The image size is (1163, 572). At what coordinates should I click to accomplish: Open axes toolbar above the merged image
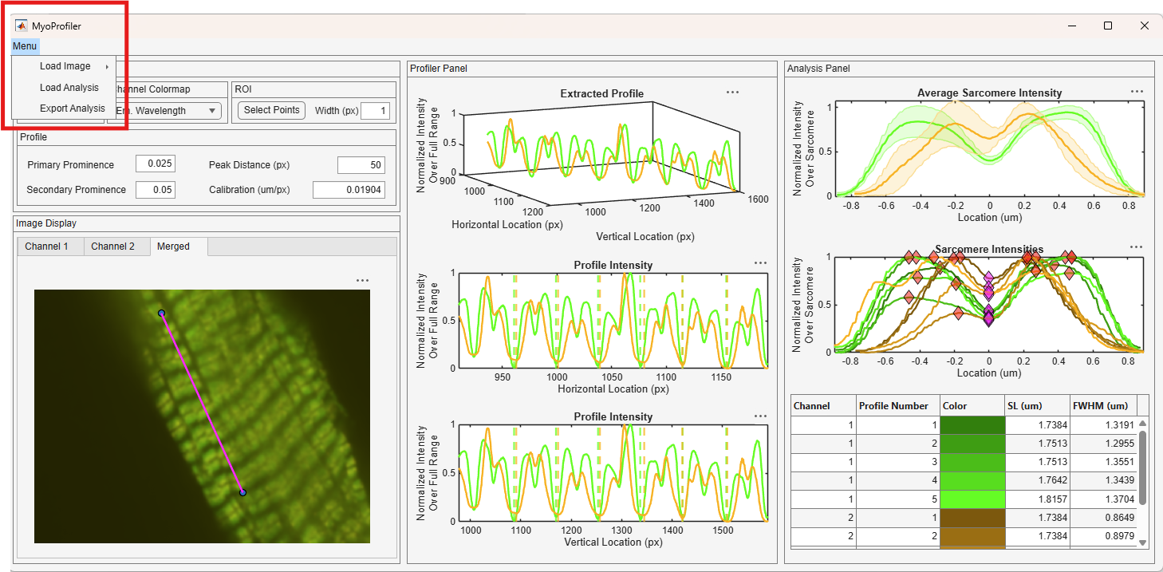(x=362, y=281)
